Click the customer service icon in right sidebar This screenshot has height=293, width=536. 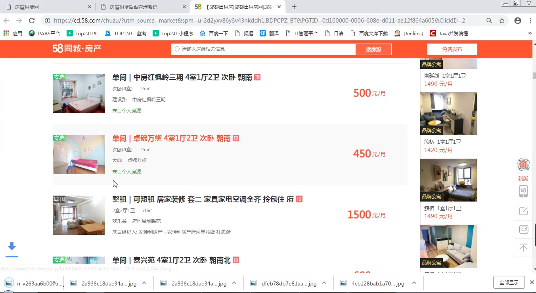point(523,229)
